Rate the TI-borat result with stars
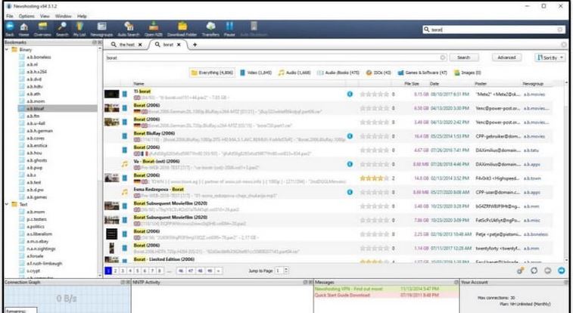 374,94
